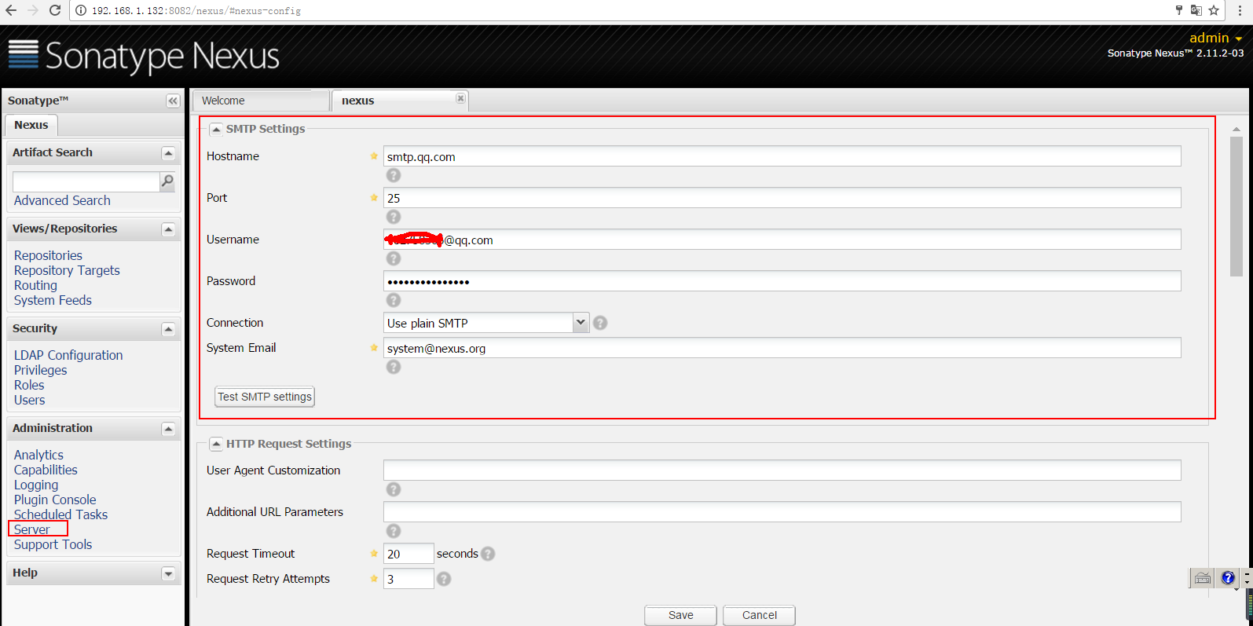Show help for Hostname field
Screen dimensions: 1253x626
394,175
